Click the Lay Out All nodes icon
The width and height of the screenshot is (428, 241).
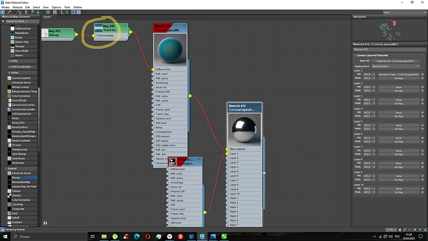[x=33, y=12]
